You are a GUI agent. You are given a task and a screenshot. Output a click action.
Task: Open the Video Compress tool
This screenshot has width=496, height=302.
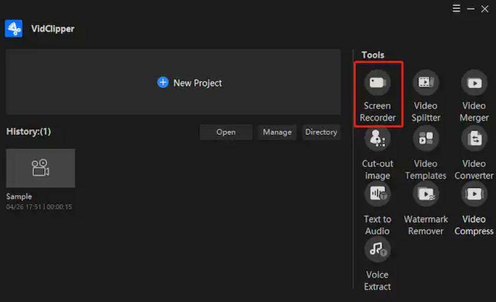(474, 194)
